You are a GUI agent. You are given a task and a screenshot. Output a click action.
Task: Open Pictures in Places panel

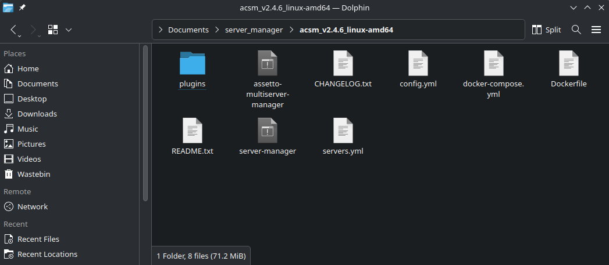pyautogui.click(x=70, y=144)
